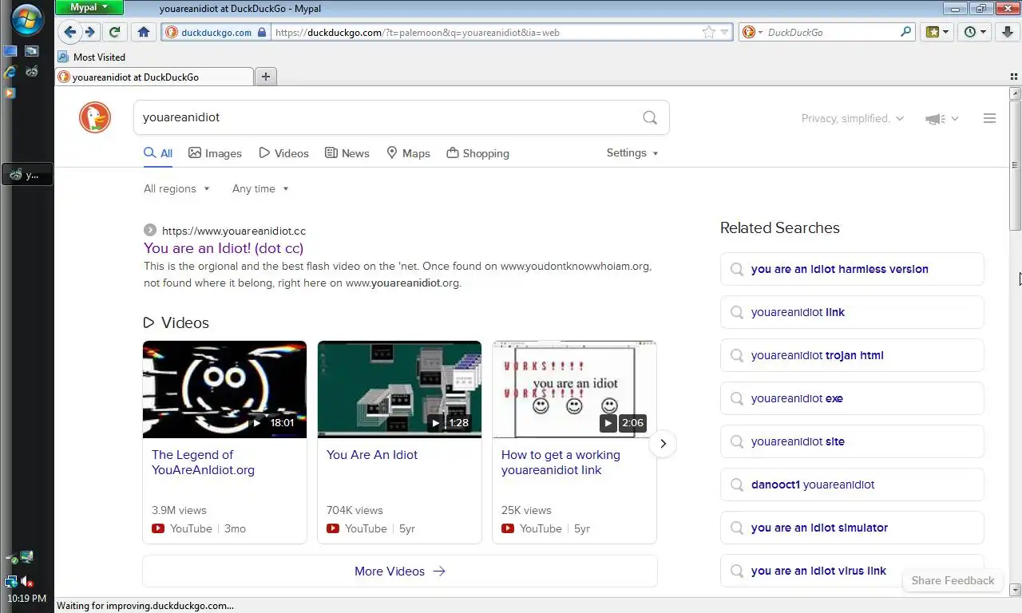Select the All results tab

(x=158, y=153)
